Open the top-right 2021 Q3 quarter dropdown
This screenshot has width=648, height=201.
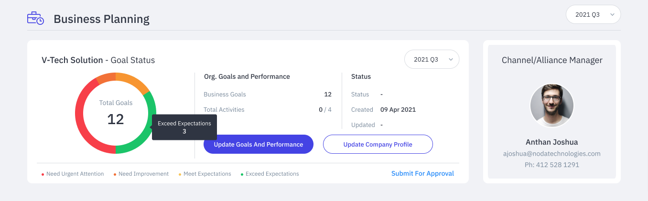593,15
